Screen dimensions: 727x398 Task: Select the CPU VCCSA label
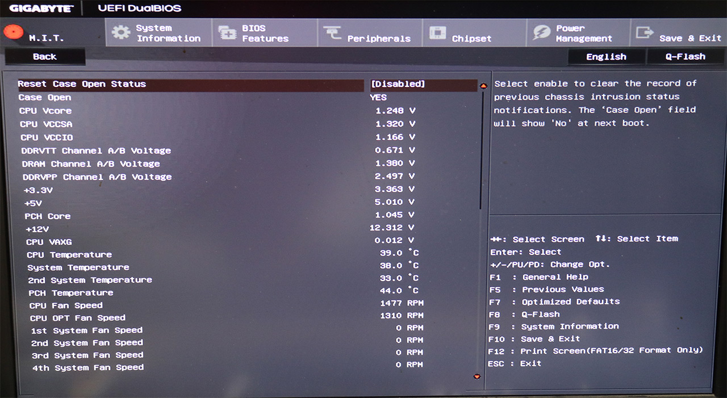pyautogui.click(x=46, y=124)
